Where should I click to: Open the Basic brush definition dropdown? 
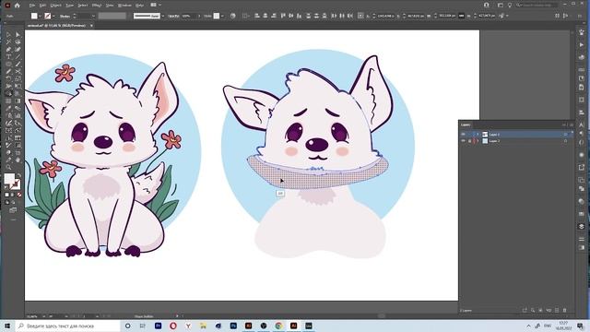pos(162,17)
